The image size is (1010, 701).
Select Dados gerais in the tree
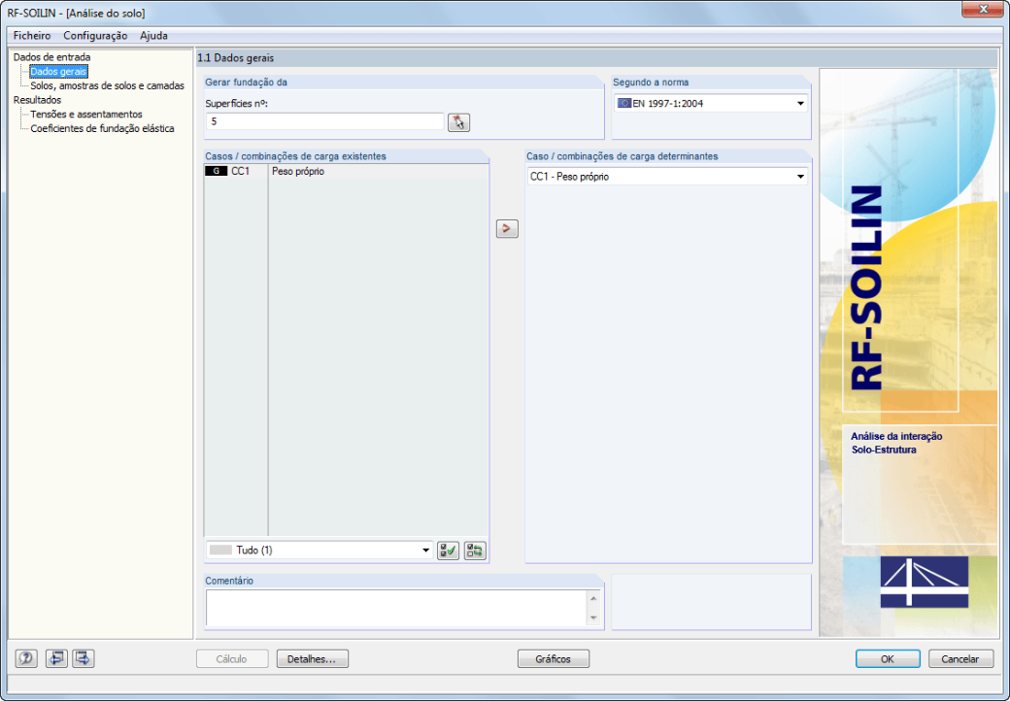tap(58, 72)
